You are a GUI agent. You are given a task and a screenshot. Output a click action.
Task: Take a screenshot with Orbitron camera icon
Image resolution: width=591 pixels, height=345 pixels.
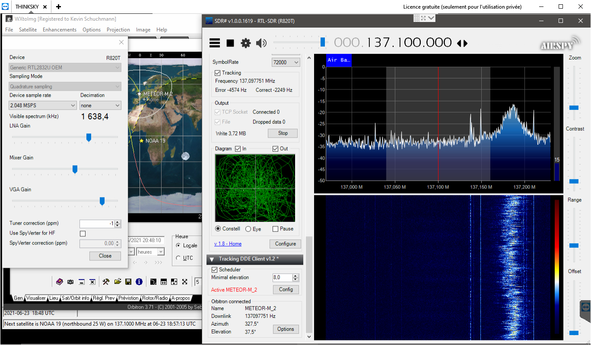(x=70, y=282)
